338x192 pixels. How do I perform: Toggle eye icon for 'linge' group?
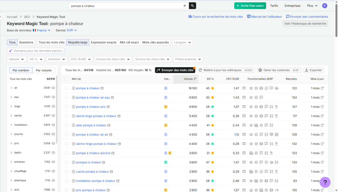(53, 106)
